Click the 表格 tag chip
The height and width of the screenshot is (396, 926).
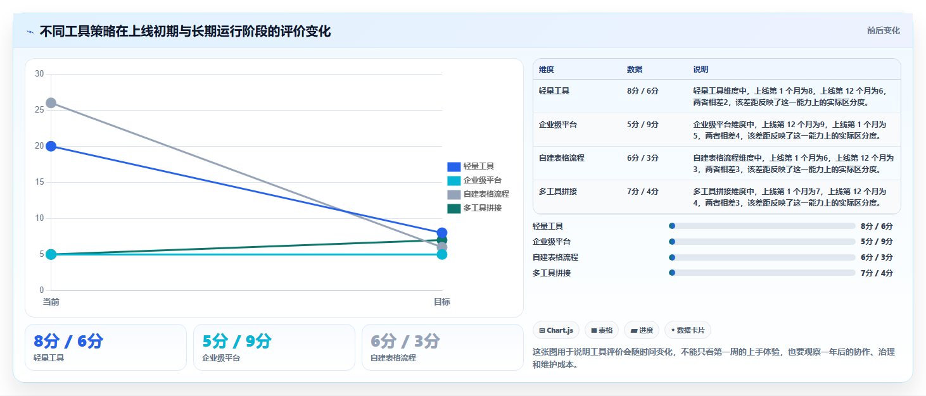tap(602, 330)
